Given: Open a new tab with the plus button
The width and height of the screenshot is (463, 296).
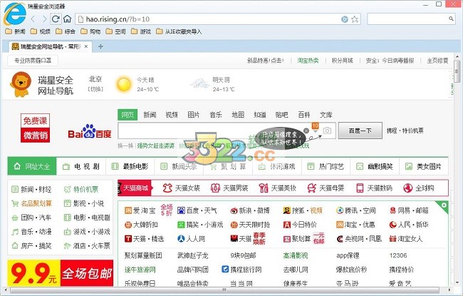Looking at the screenshot, I should tap(100, 46).
